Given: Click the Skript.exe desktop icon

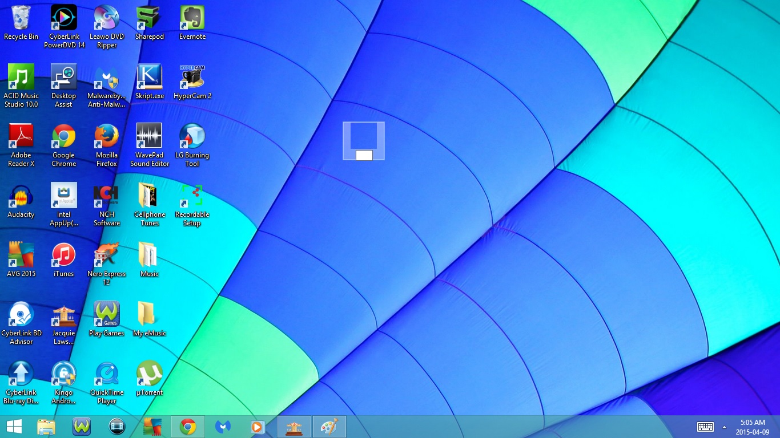Looking at the screenshot, I should pyautogui.click(x=150, y=82).
